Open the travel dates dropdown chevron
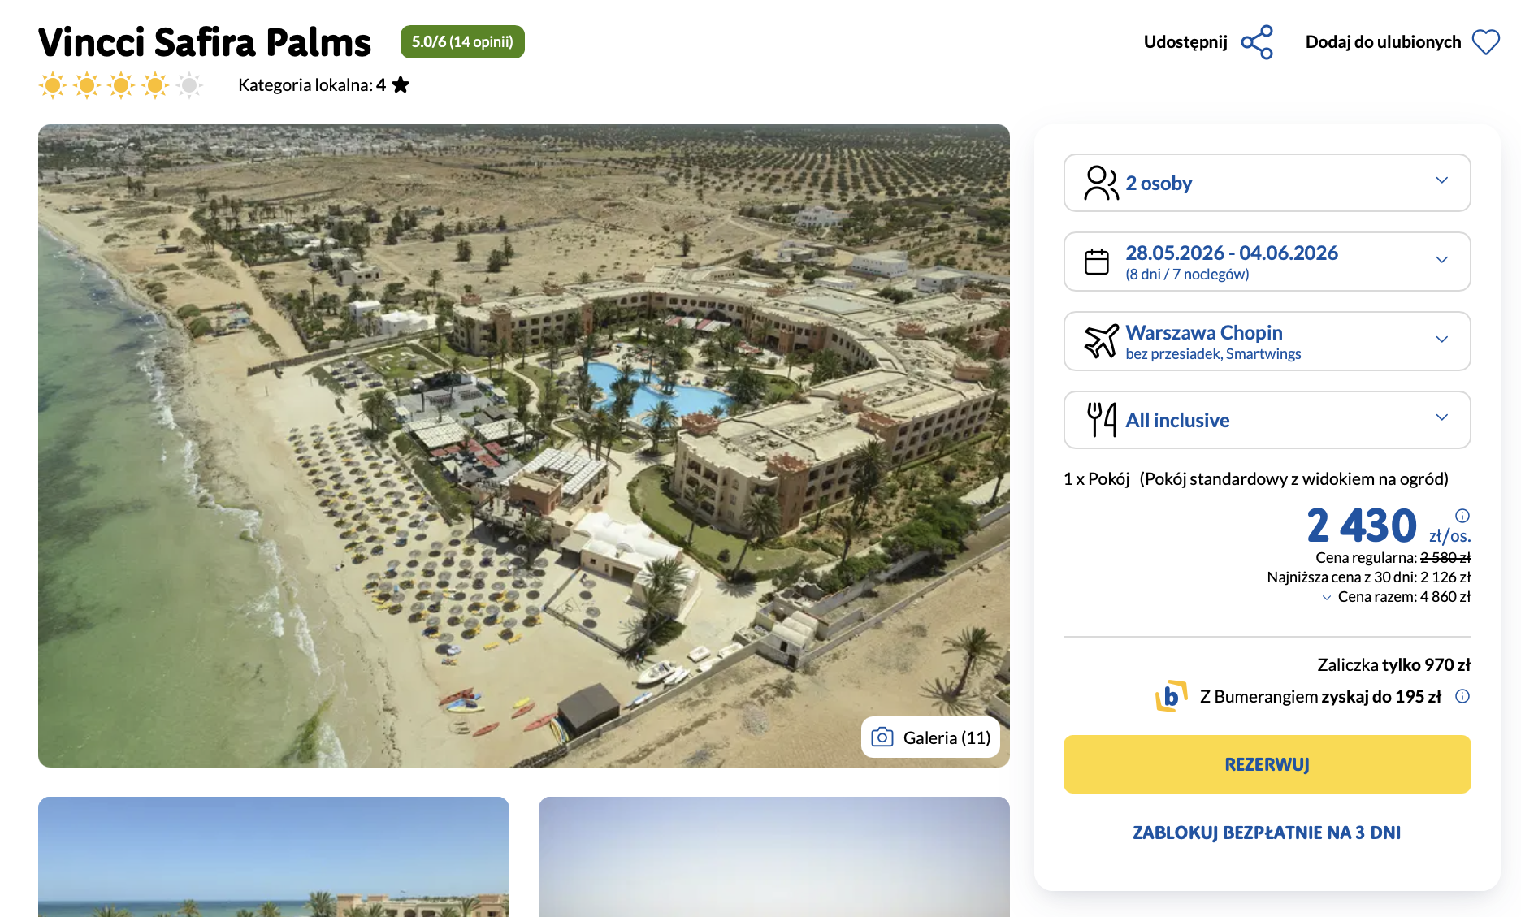The width and height of the screenshot is (1521, 917). (x=1441, y=261)
